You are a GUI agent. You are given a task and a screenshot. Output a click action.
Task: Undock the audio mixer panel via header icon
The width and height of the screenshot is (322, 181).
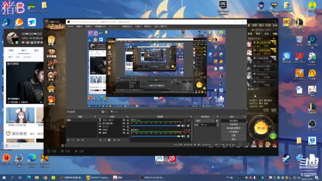point(191,117)
